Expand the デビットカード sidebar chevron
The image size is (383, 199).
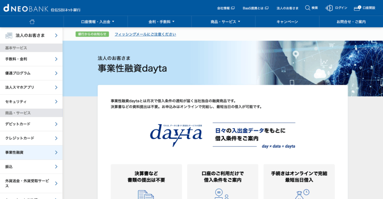56,124
